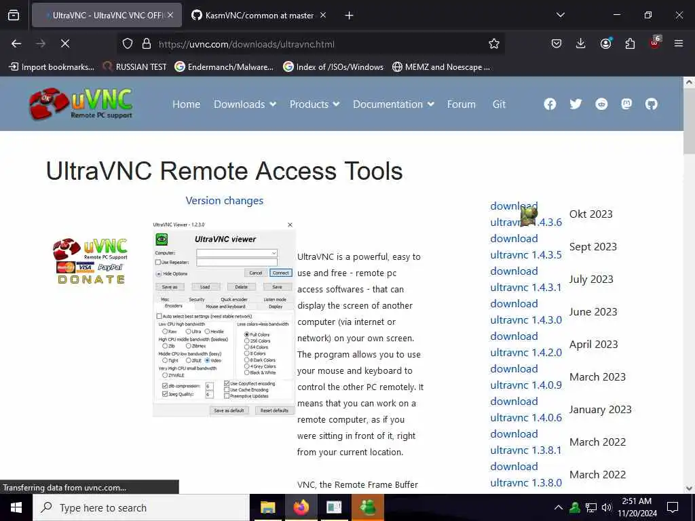Image resolution: width=695 pixels, height=521 pixels.
Task: Download ultravnc 1.4.3.5
Action: point(526,247)
